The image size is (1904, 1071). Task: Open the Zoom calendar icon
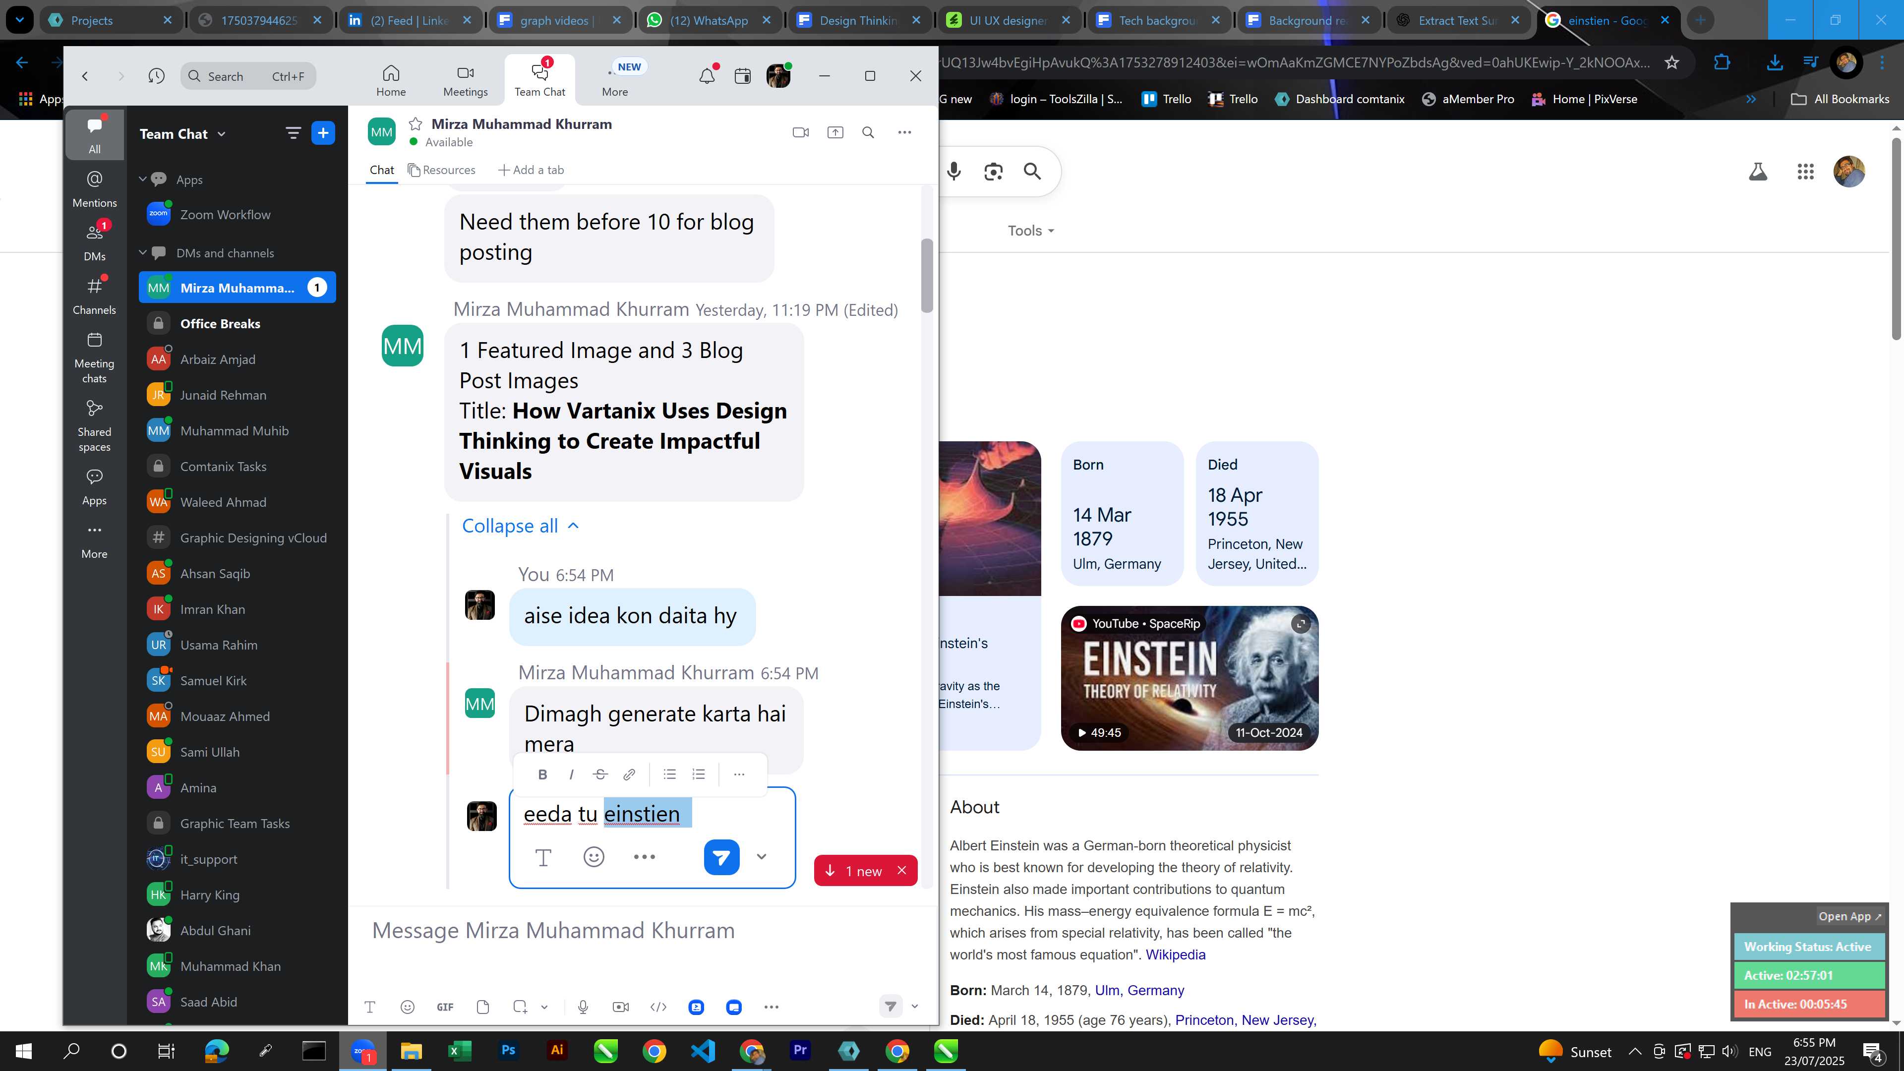[743, 75]
